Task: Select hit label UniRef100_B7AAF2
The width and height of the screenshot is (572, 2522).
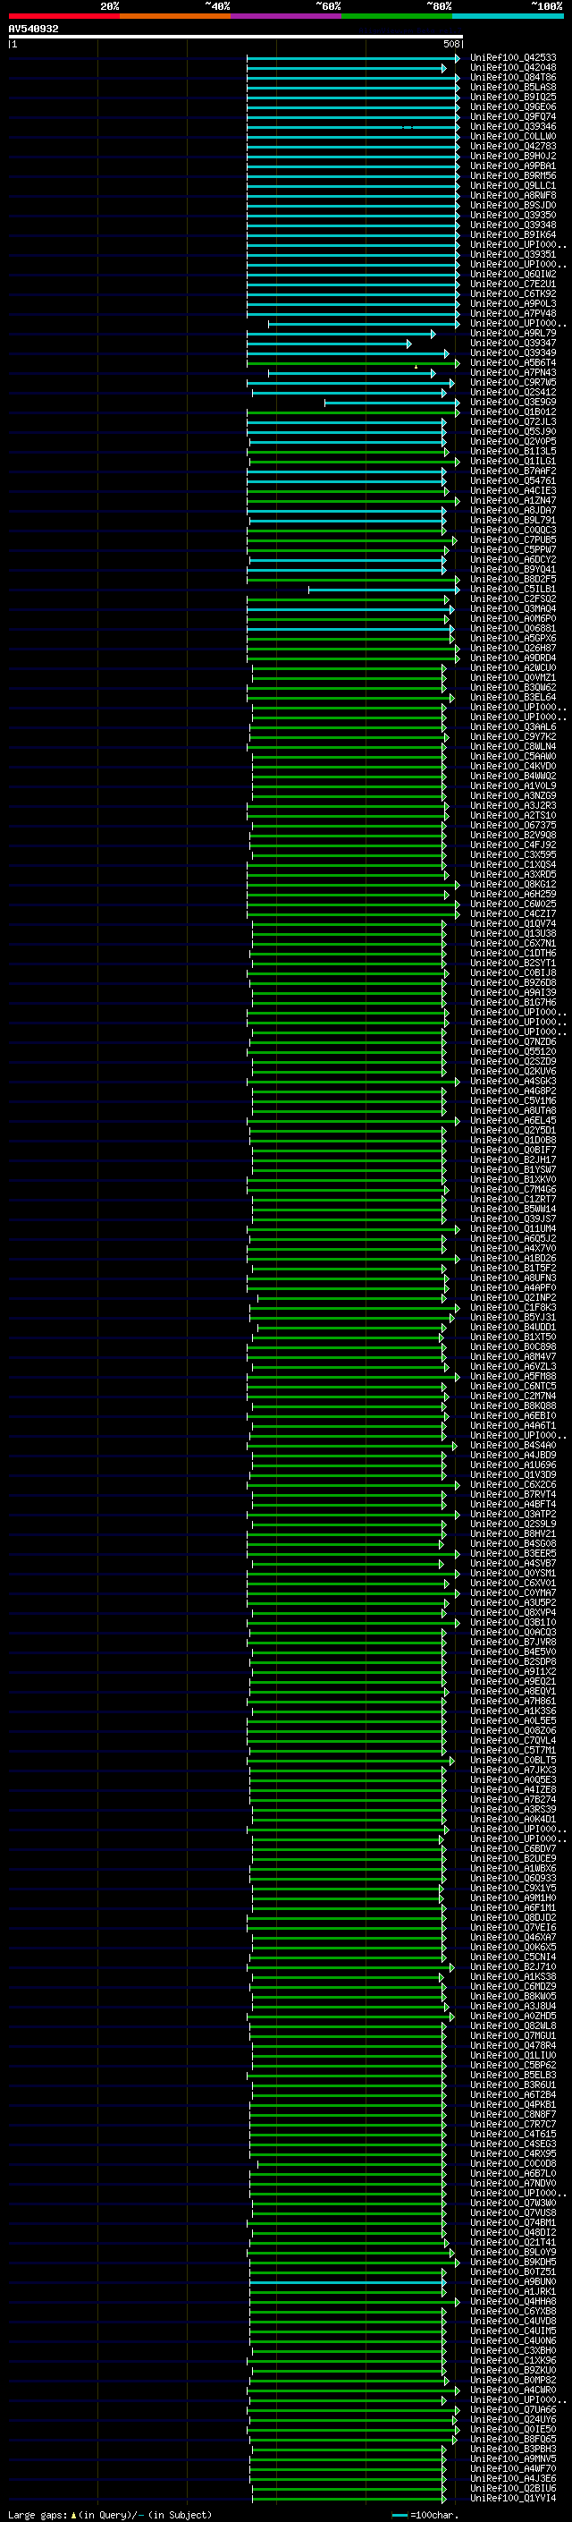Action: [513, 471]
